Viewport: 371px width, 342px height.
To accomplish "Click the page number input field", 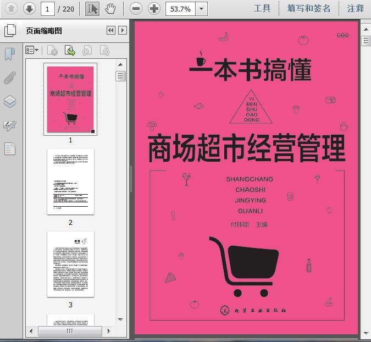I will (x=48, y=9).
